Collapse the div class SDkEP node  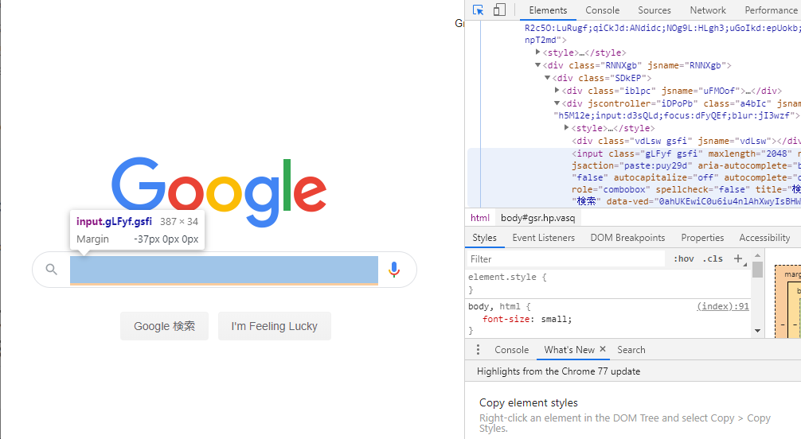point(547,78)
